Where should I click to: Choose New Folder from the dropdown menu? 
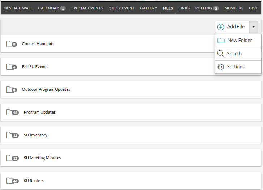coord(238,41)
